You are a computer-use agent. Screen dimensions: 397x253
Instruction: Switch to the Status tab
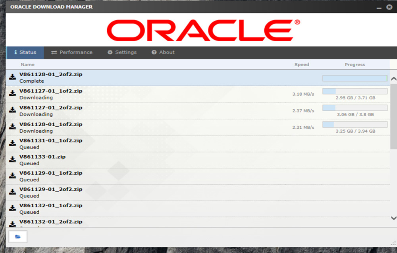click(x=25, y=52)
